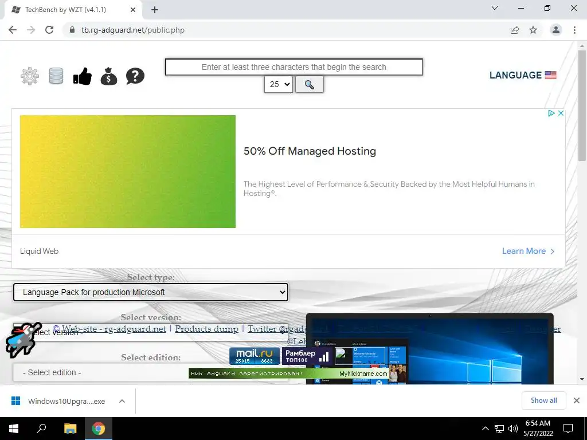
Task: Bookmark this page with the star icon
Action: [533, 30]
